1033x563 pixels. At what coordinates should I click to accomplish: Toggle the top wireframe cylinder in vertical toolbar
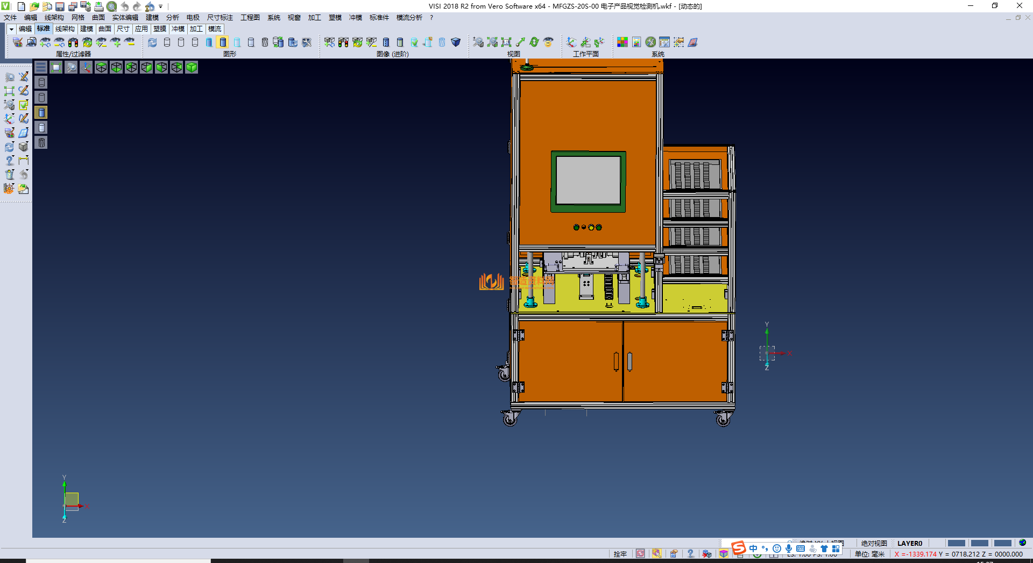click(x=41, y=82)
